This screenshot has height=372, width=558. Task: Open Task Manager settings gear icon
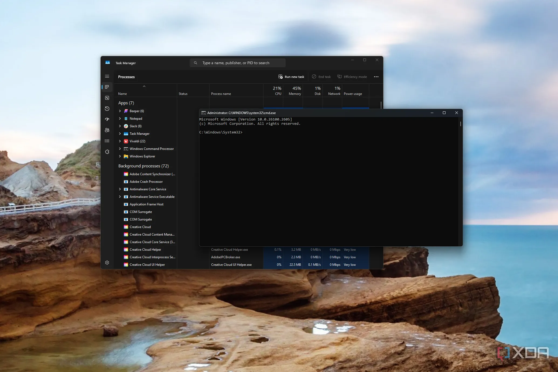click(107, 262)
